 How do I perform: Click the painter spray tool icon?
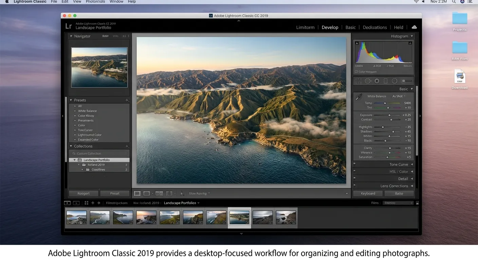point(182,193)
